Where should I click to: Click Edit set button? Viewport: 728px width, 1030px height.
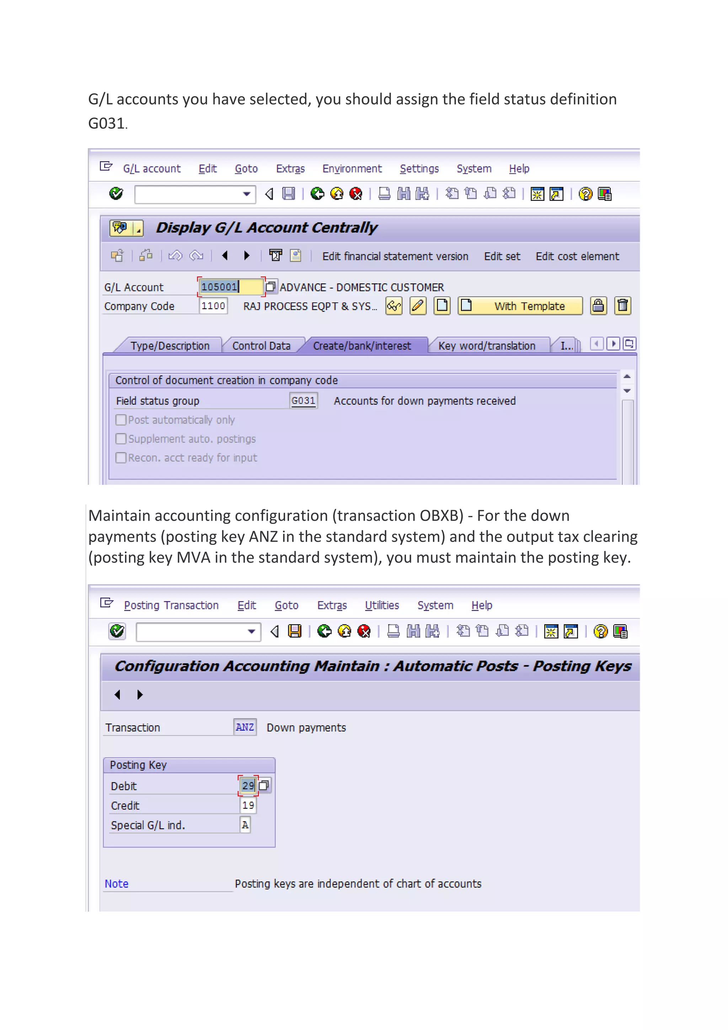[502, 256]
